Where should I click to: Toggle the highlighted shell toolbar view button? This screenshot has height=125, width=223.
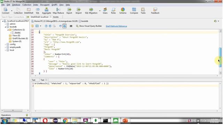point(64,26)
